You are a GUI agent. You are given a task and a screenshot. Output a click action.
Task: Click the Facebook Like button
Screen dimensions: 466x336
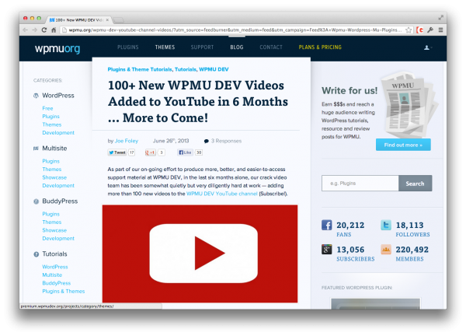pos(185,152)
